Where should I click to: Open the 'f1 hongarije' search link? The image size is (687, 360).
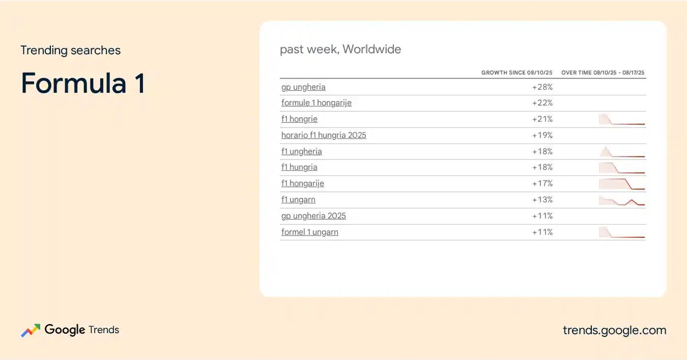click(302, 183)
